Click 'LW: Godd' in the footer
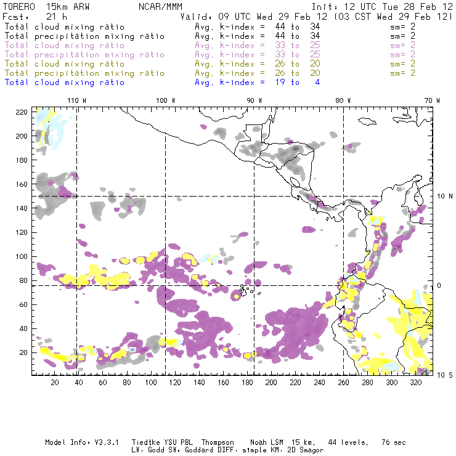The height and width of the screenshot is (456, 456). (148, 450)
